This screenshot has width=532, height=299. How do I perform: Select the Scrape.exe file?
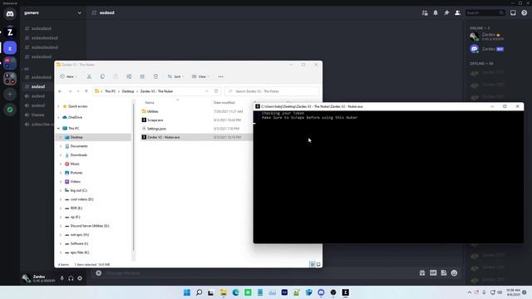coord(155,120)
